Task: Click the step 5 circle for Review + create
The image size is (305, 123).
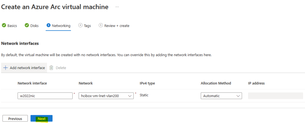Action: pyautogui.click(x=101, y=25)
